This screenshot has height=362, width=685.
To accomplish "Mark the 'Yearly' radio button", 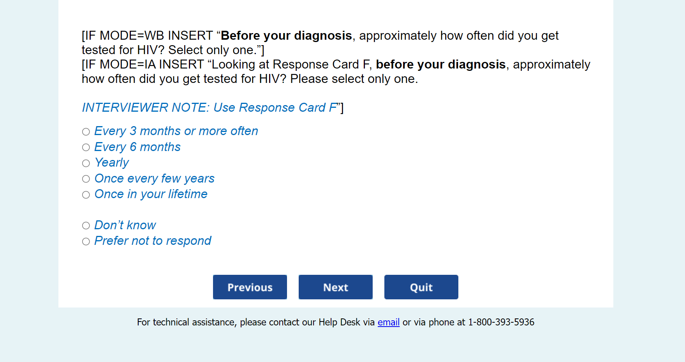I will [86, 163].
